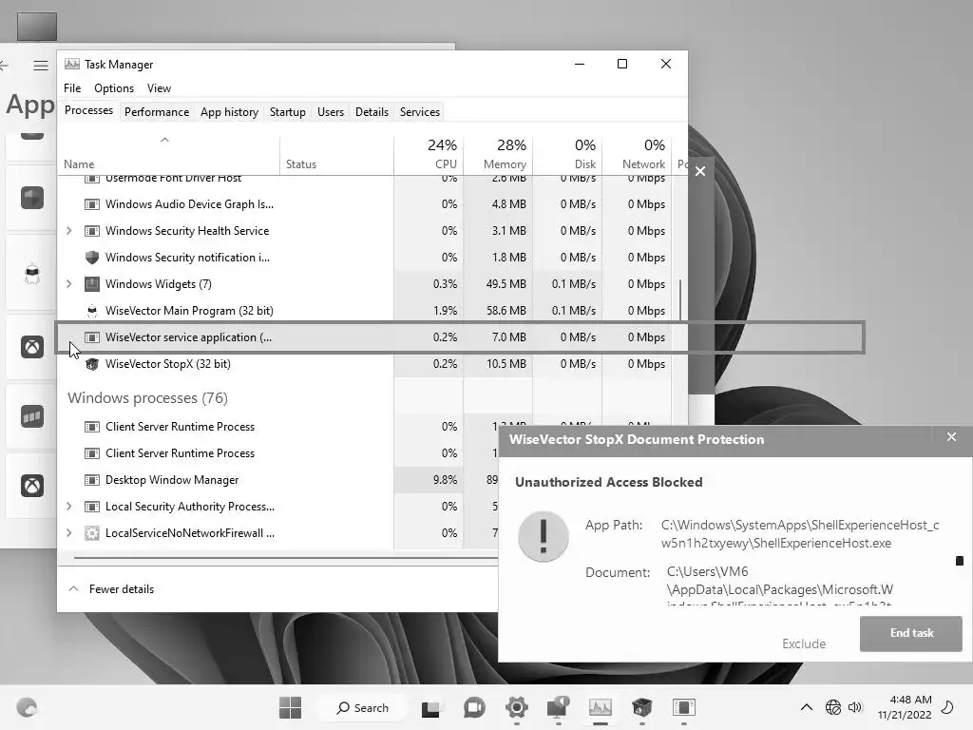
Task: Open the File menu in Task Manager
Action: click(72, 88)
